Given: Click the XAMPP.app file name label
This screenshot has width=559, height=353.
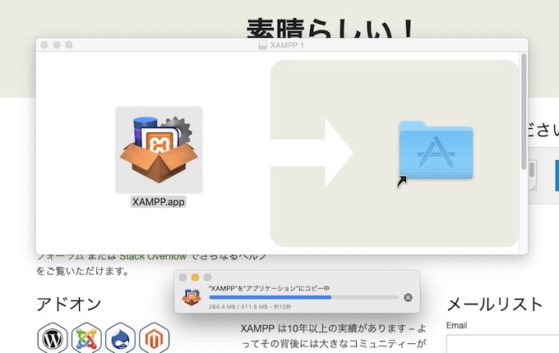Looking at the screenshot, I should tap(159, 202).
